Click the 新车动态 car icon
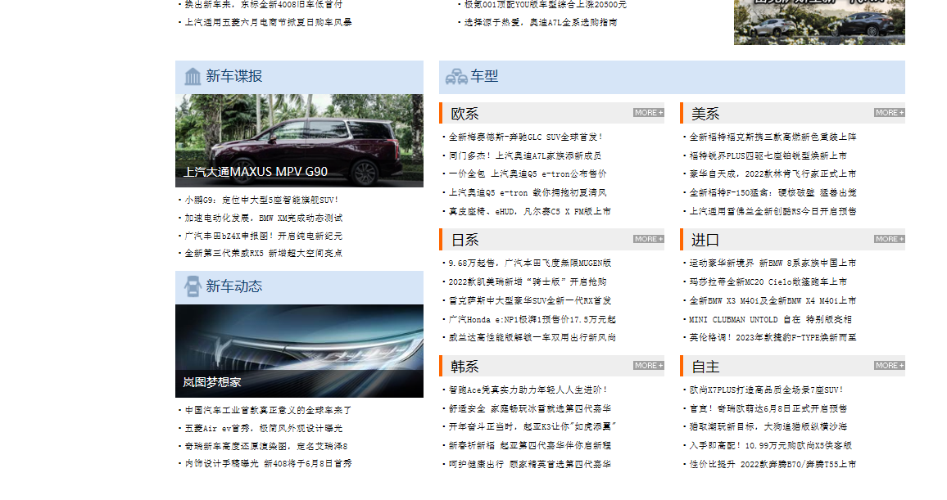The image size is (947, 500). coord(193,286)
